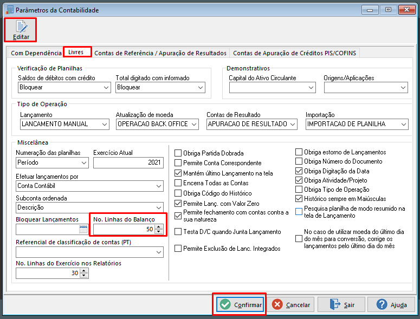
Task: Click the app icon in the title bar
Action: click(9, 10)
